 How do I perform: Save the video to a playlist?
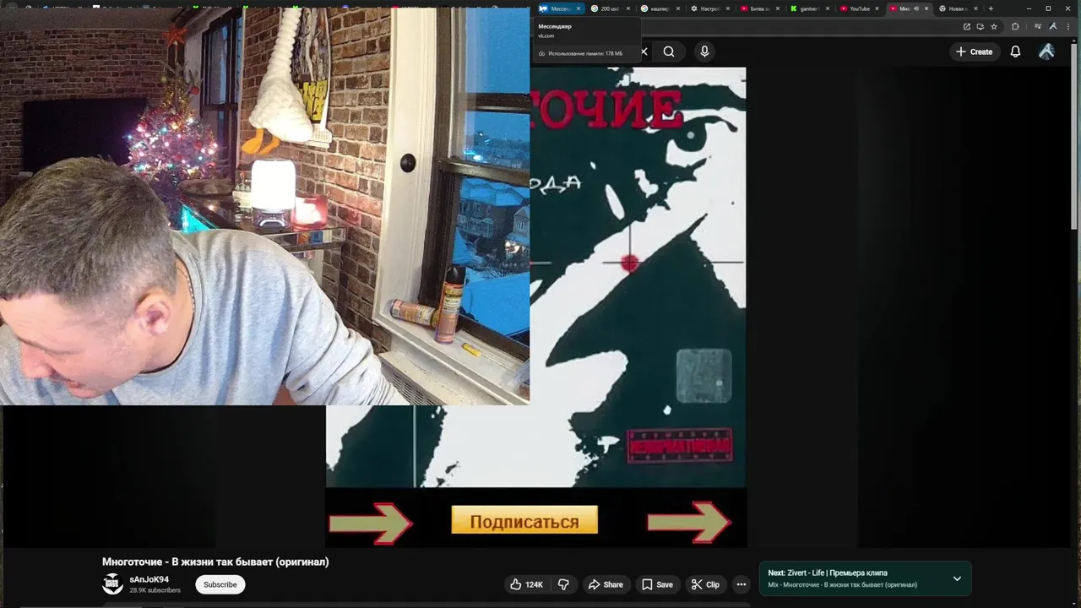click(x=657, y=584)
